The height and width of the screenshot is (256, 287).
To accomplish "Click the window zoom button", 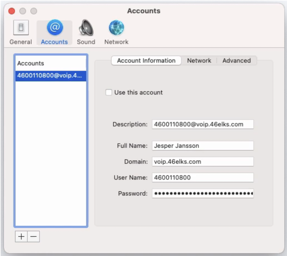I will tap(33, 11).
